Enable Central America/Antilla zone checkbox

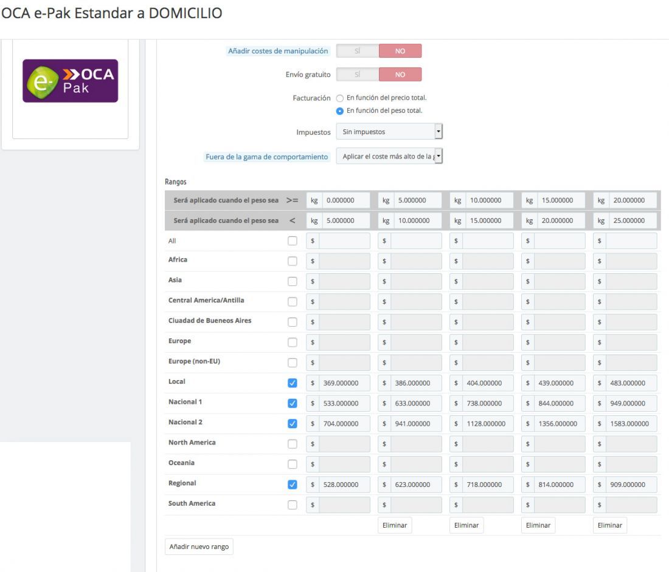(293, 302)
